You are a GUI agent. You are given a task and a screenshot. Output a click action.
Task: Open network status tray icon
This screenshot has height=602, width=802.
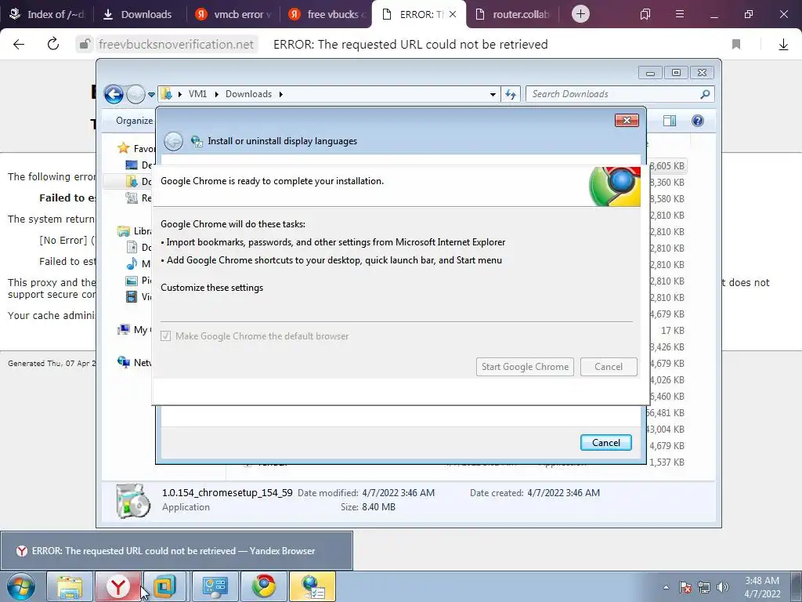click(x=704, y=587)
